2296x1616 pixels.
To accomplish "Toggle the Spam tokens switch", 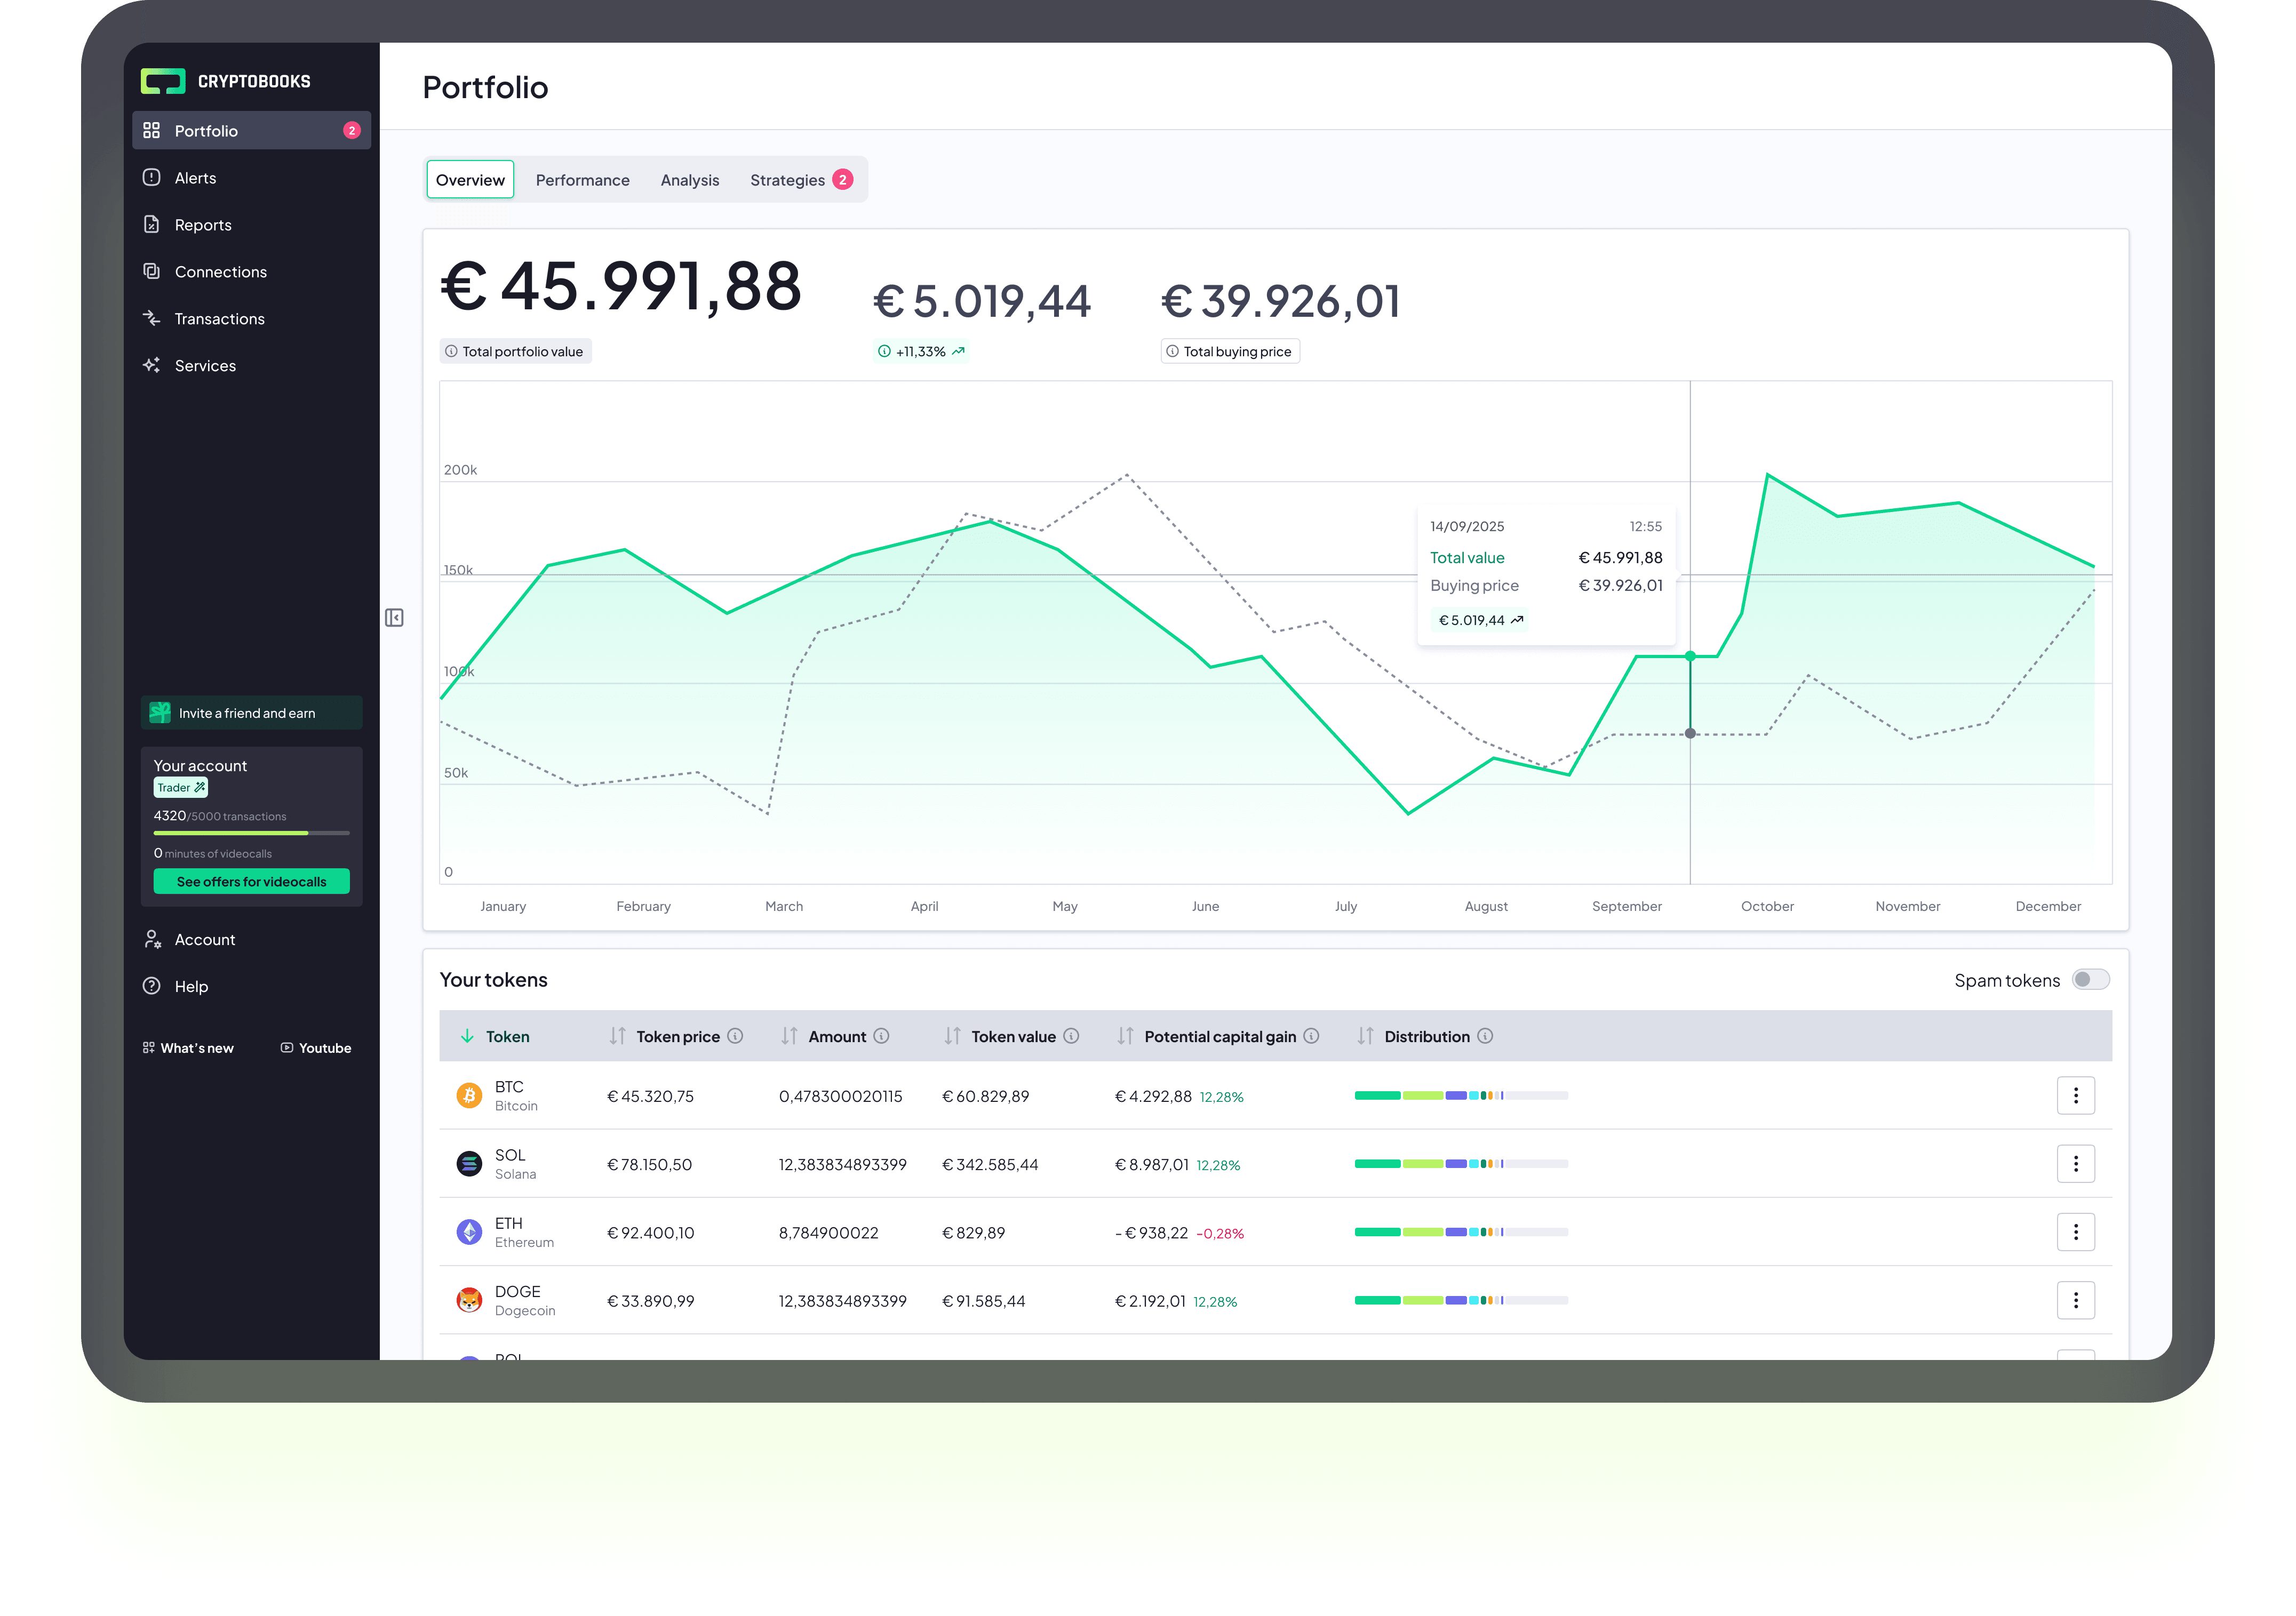I will (2090, 980).
